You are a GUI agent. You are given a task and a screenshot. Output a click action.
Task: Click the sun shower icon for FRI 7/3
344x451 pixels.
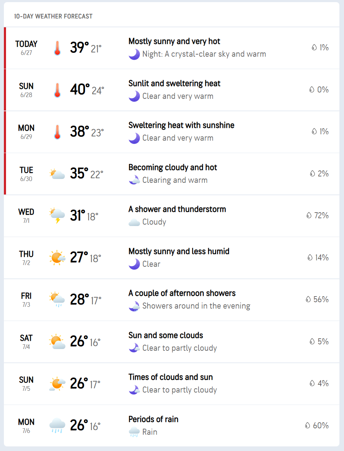tap(57, 300)
